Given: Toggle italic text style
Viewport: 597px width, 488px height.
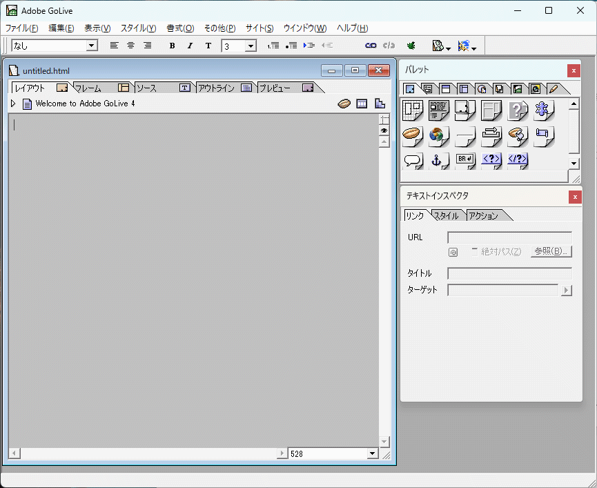Looking at the screenshot, I should click(190, 46).
